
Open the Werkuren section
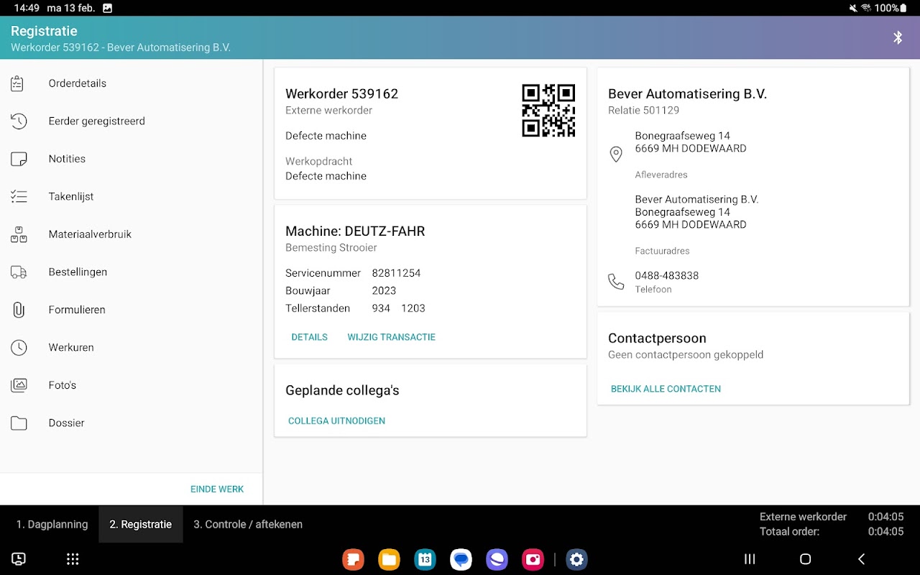71,347
